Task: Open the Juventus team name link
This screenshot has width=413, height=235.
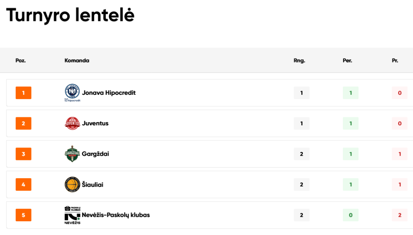Action: click(95, 123)
